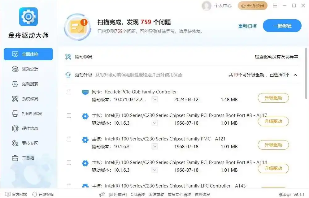Click the Realtek network card icon

coord(85,92)
